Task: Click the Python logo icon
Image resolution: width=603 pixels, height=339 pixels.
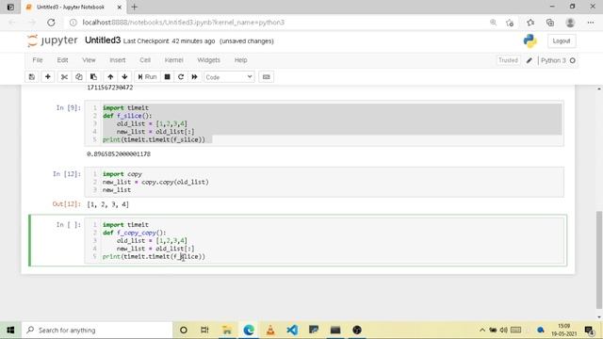Action: [x=530, y=40]
